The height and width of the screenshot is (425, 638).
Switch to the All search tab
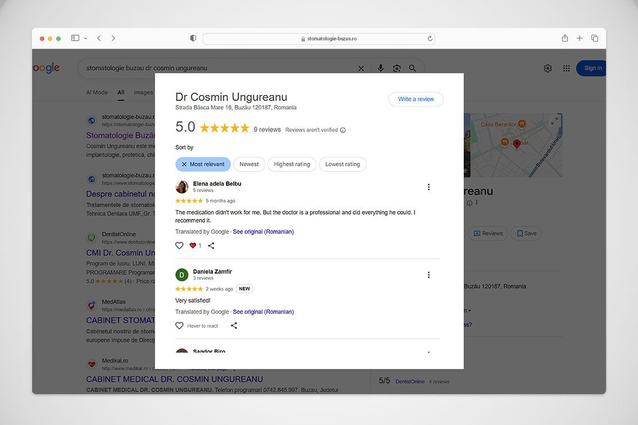pyautogui.click(x=121, y=92)
